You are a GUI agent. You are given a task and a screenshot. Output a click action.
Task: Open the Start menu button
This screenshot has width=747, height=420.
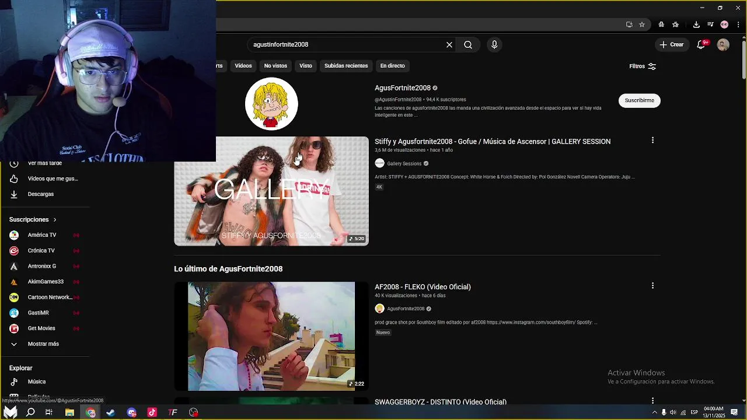11,412
